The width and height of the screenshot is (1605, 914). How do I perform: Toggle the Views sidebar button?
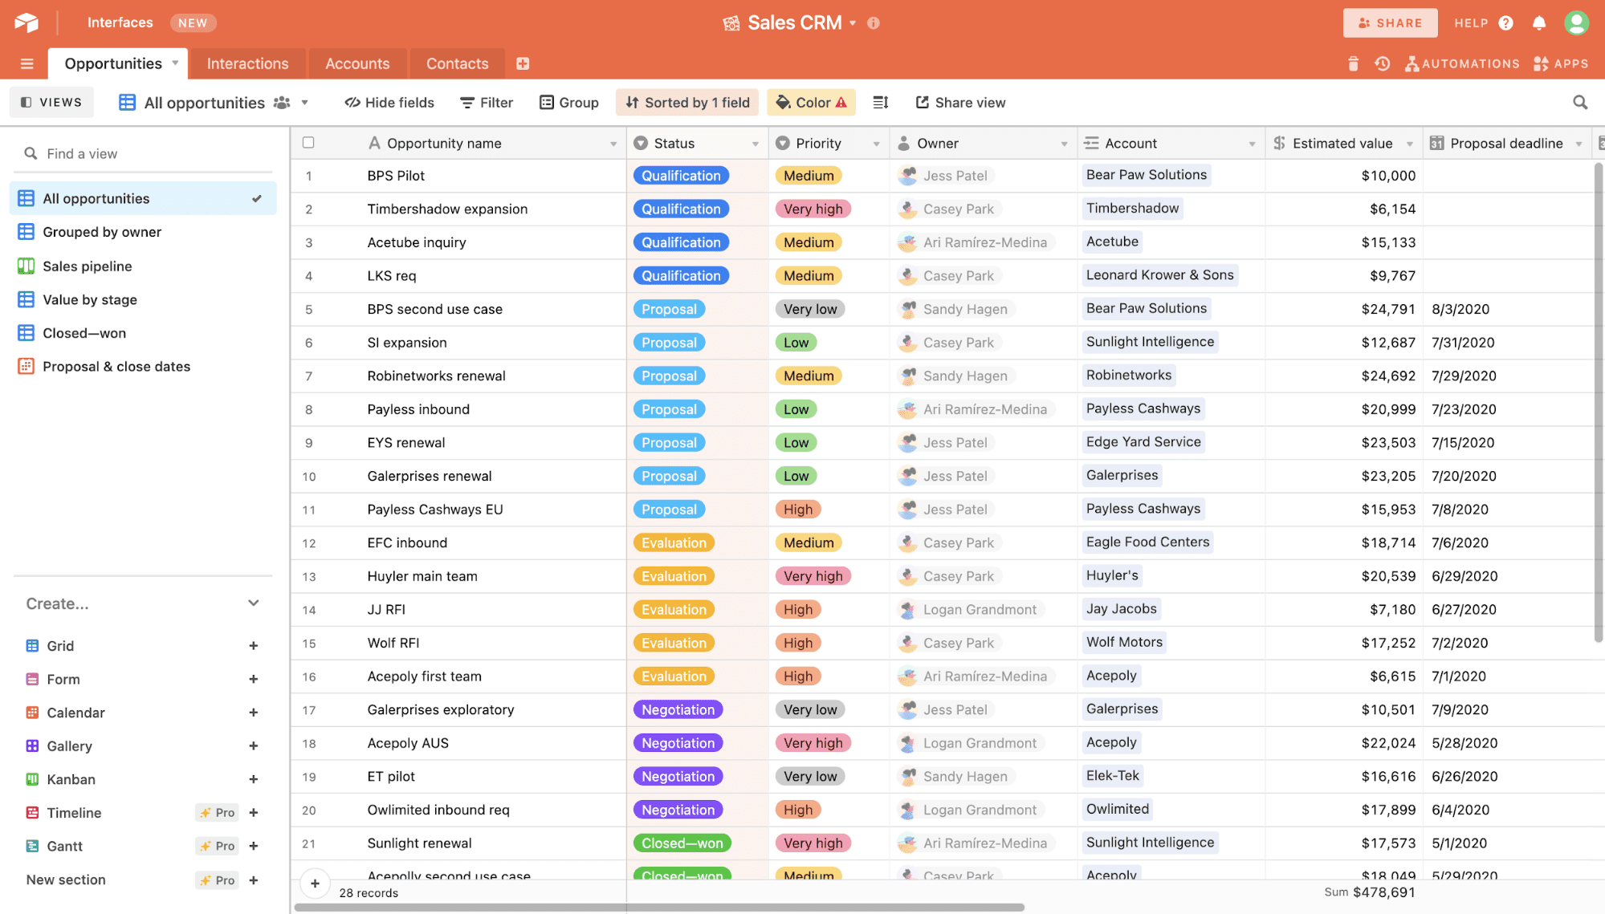(x=51, y=102)
